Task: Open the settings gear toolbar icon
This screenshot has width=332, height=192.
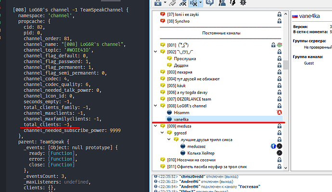Action: click(x=243, y=2)
